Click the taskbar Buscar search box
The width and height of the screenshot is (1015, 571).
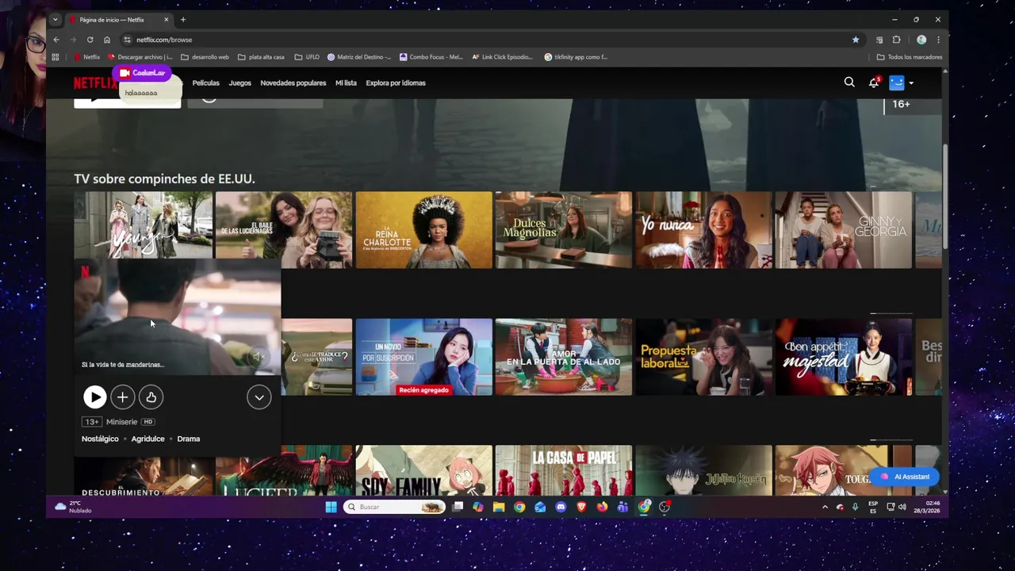[394, 507]
